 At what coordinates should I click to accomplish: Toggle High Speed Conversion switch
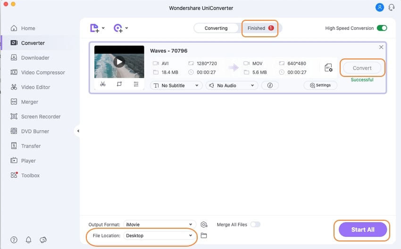(382, 28)
